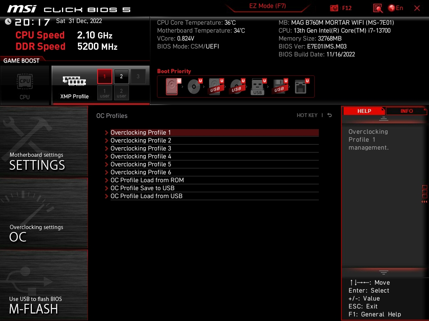Open Overclocking Profile 6
Image resolution: width=429 pixels, height=321 pixels.
(x=214, y=172)
